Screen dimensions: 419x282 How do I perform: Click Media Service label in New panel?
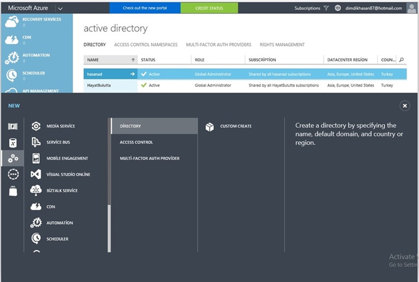pos(61,126)
